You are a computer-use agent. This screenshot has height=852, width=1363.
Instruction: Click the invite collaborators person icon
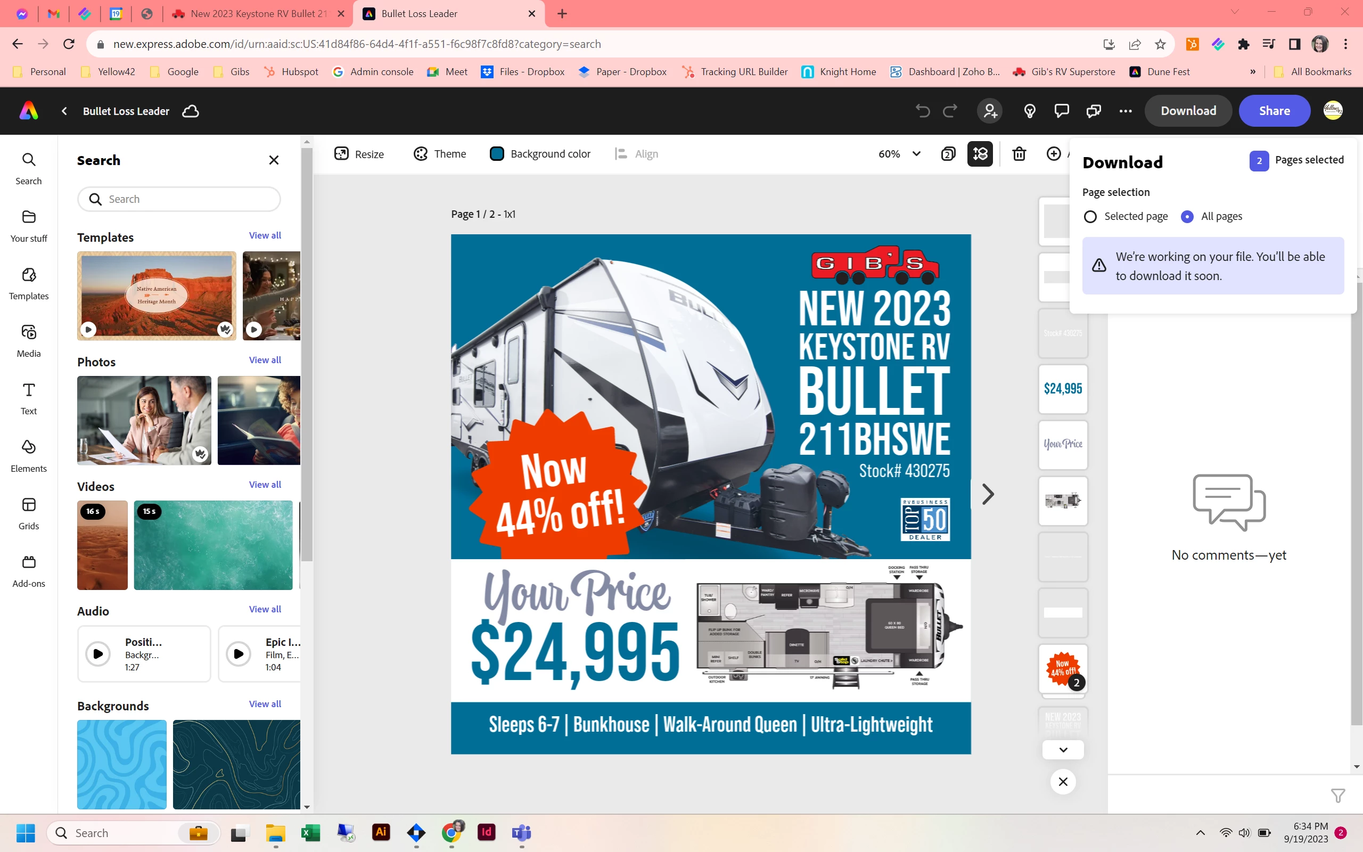pyautogui.click(x=990, y=111)
